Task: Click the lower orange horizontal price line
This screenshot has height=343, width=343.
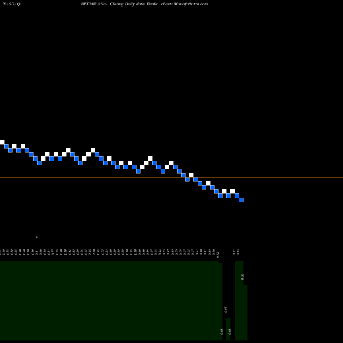Action: [x=171, y=177]
